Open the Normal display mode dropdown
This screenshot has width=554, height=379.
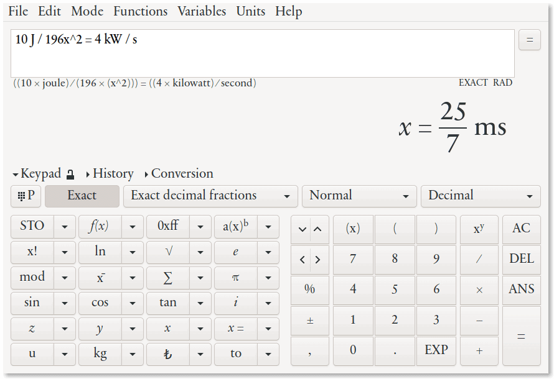pos(359,196)
